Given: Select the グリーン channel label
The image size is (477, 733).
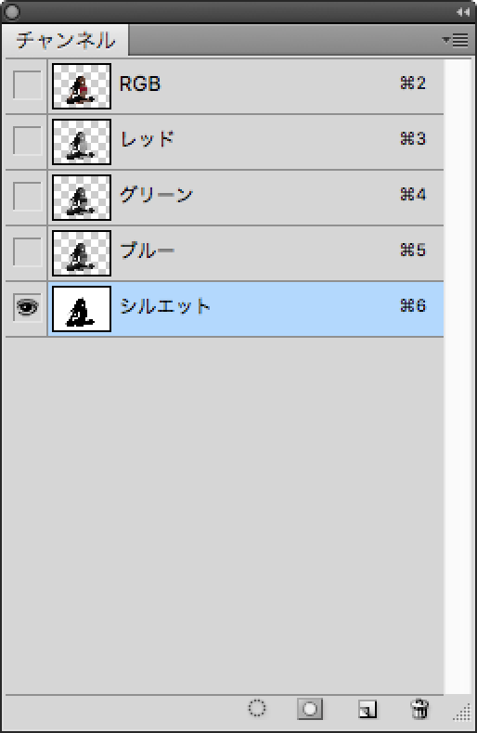Looking at the screenshot, I should 156,195.
